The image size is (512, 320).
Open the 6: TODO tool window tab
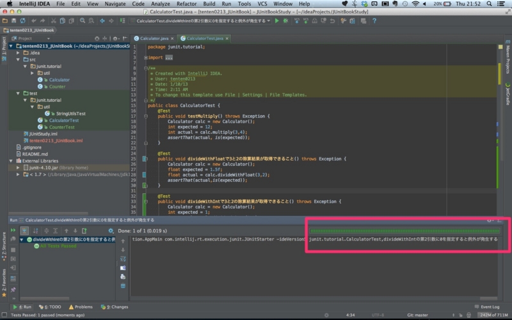pyautogui.click(x=50, y=307)
